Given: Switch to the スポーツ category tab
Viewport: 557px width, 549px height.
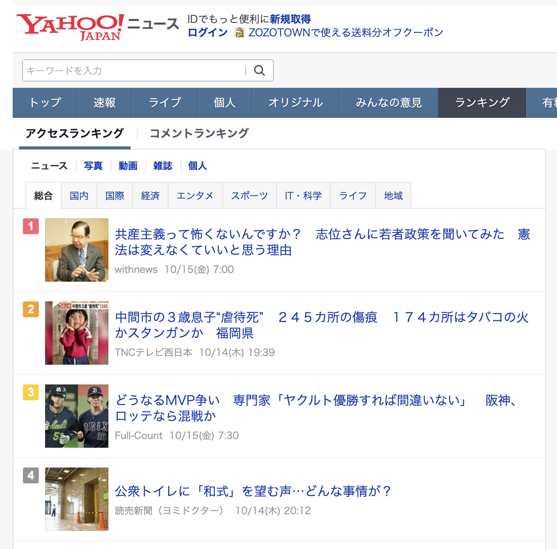Looking at the screenshot, I should [x=249, y=196].
